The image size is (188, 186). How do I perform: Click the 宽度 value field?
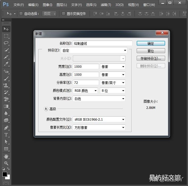(86, 66)
